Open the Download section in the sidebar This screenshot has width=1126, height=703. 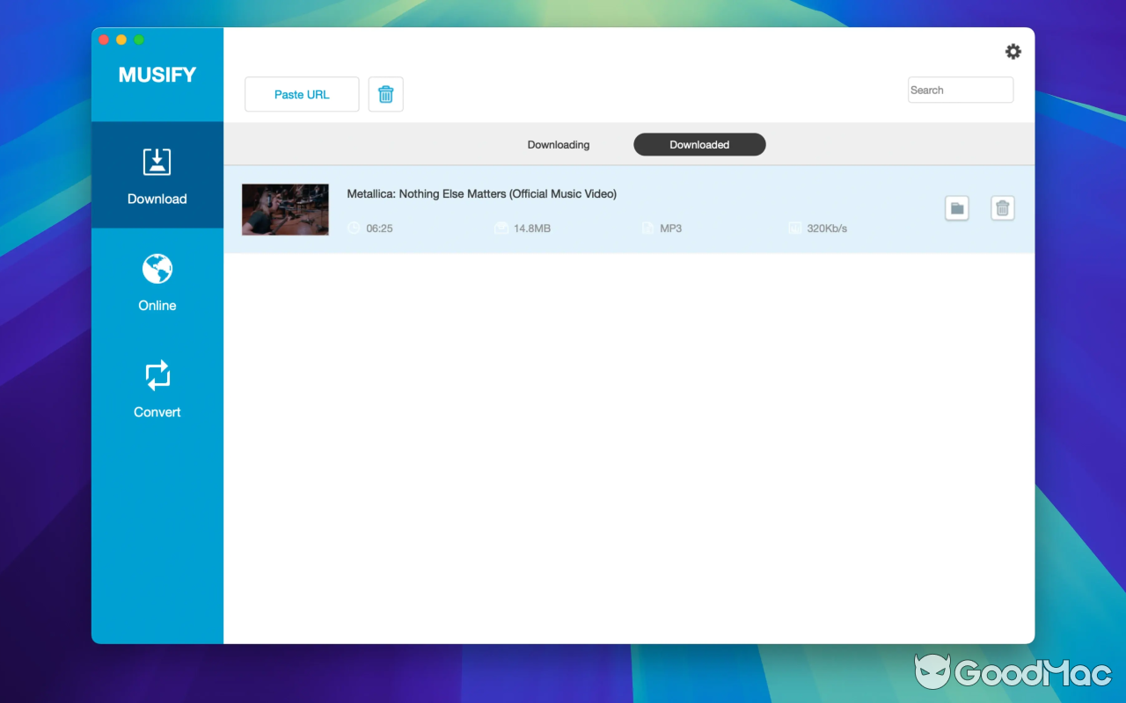point(157,175)
